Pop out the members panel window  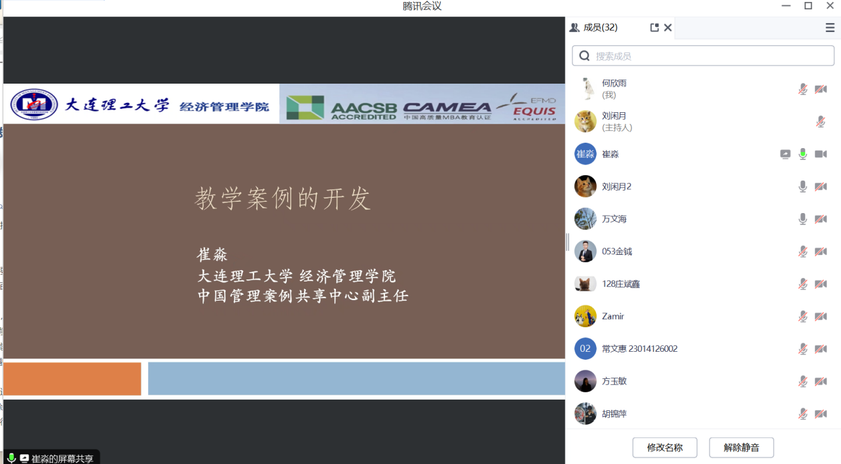click(654, 27)
